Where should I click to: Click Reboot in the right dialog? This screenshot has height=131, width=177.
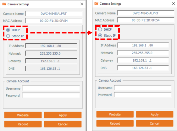coord(115,123)
